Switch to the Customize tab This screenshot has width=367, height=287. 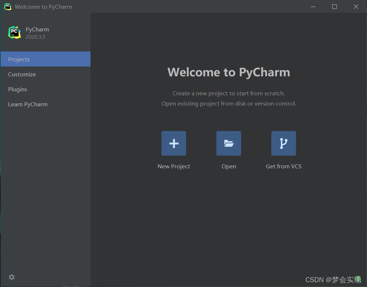(46, 74)
